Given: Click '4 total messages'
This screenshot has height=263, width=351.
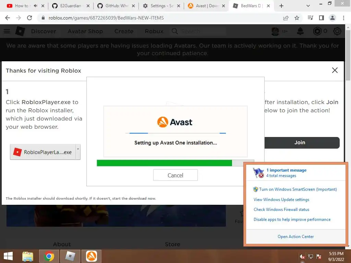Looking at the screenshot, I should [281, 176].
